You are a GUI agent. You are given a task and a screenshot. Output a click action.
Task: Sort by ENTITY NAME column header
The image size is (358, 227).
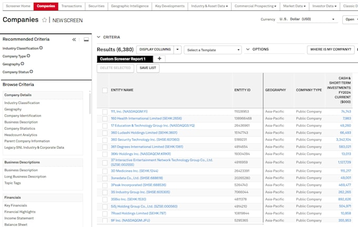(x=122, y=90)
